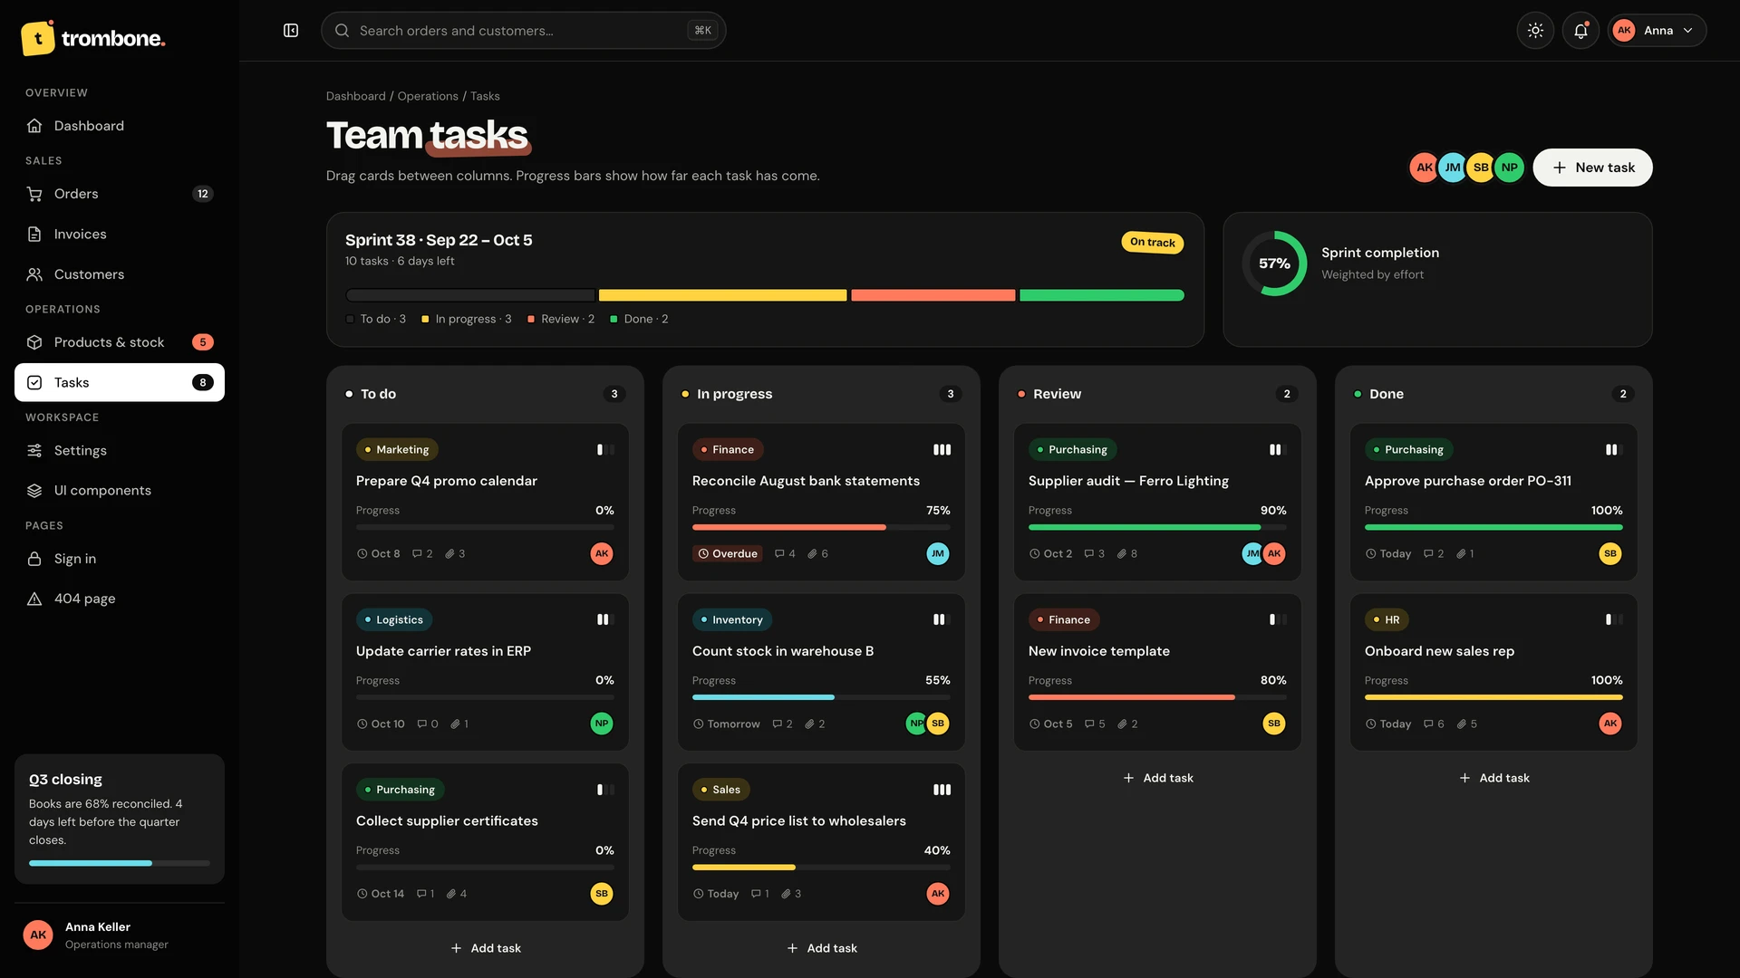
Task: Click the trombone logo
Action: pos(93,38)
